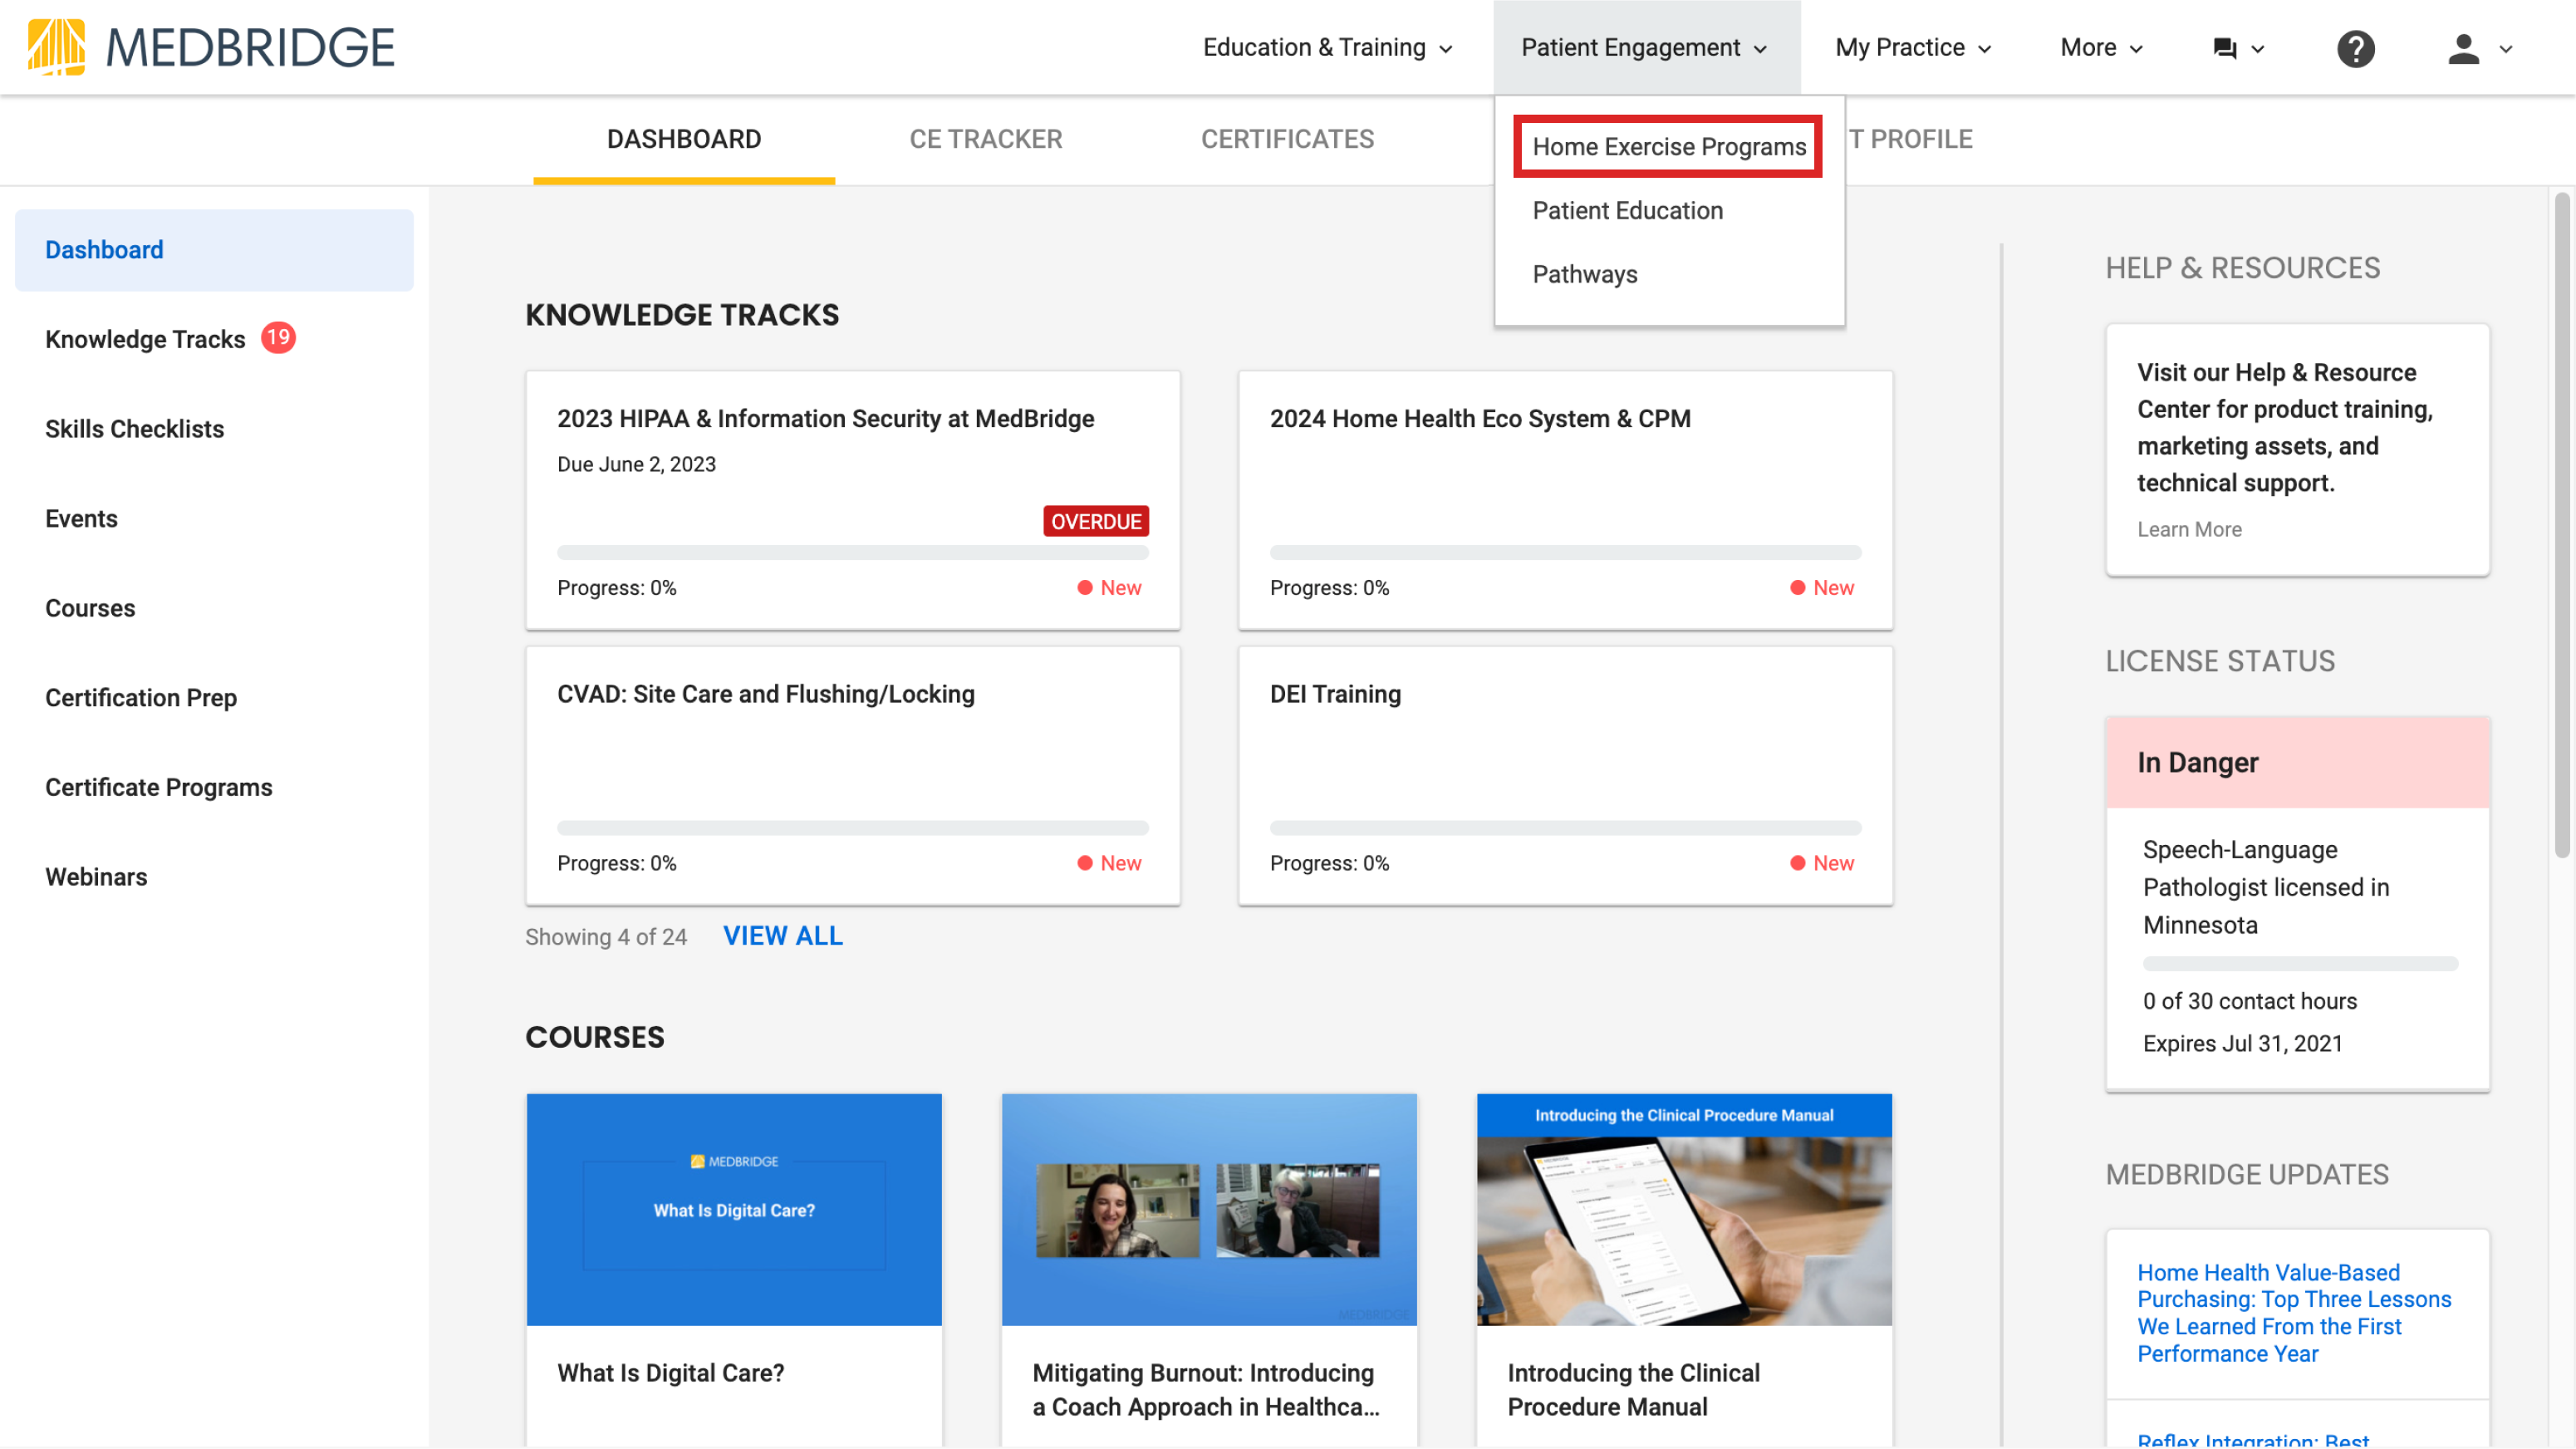Click the MedBridge logo
This screenshot has width=2576, height=1449.
tap(211, 47)
